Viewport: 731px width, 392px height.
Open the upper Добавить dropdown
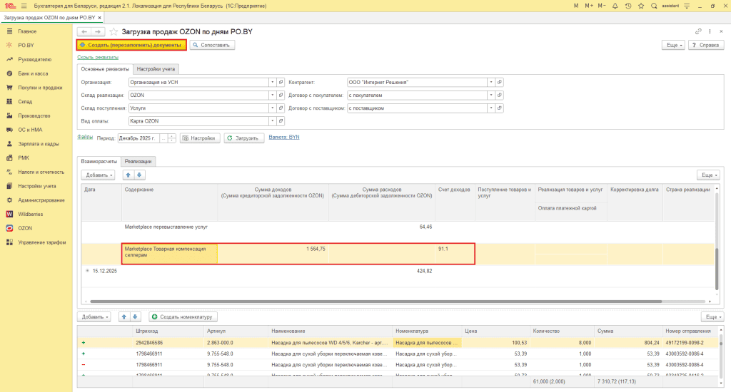[98, 175]
